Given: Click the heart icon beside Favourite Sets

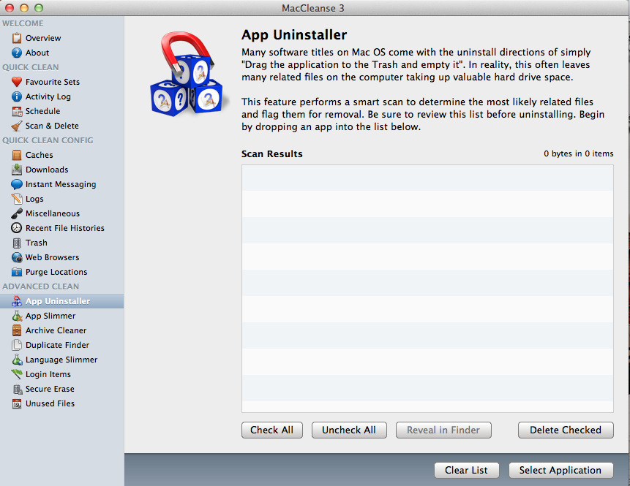Looking at the screenshot, I should tap(17, 82).
